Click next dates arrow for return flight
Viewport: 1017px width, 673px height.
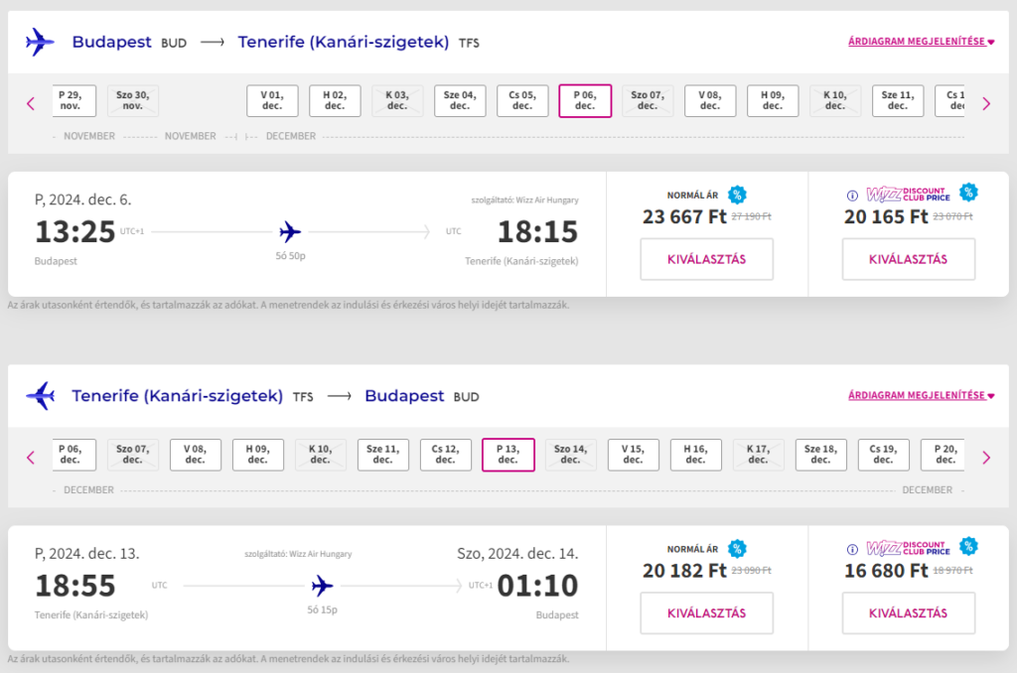click(x=986, y=458)
